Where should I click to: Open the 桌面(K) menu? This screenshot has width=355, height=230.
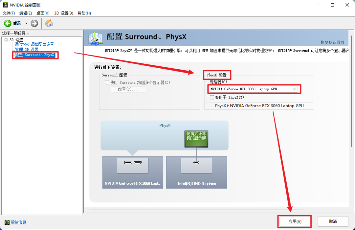point(43,13)
